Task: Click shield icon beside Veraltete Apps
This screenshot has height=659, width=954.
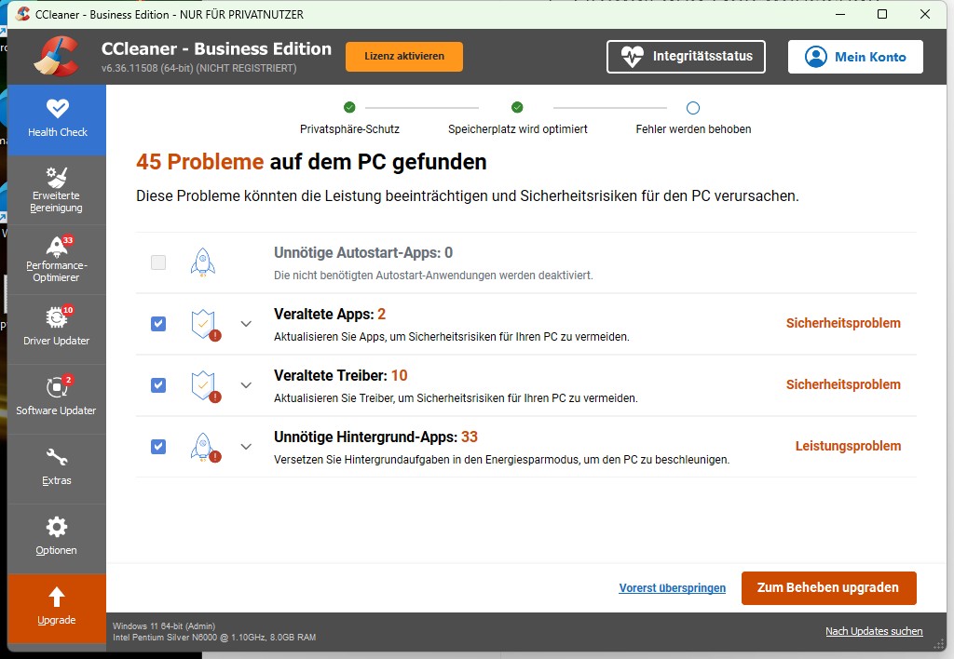Action: tap(205, 325)
